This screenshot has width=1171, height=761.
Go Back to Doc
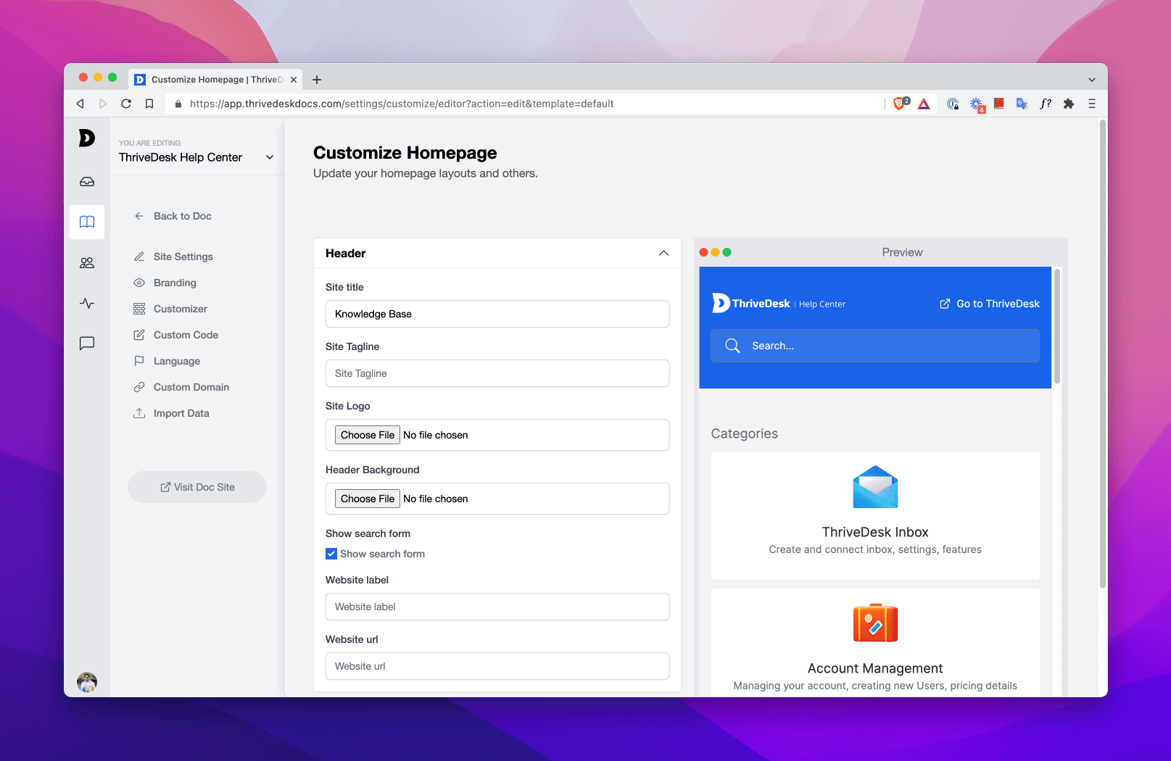(183, 216)
